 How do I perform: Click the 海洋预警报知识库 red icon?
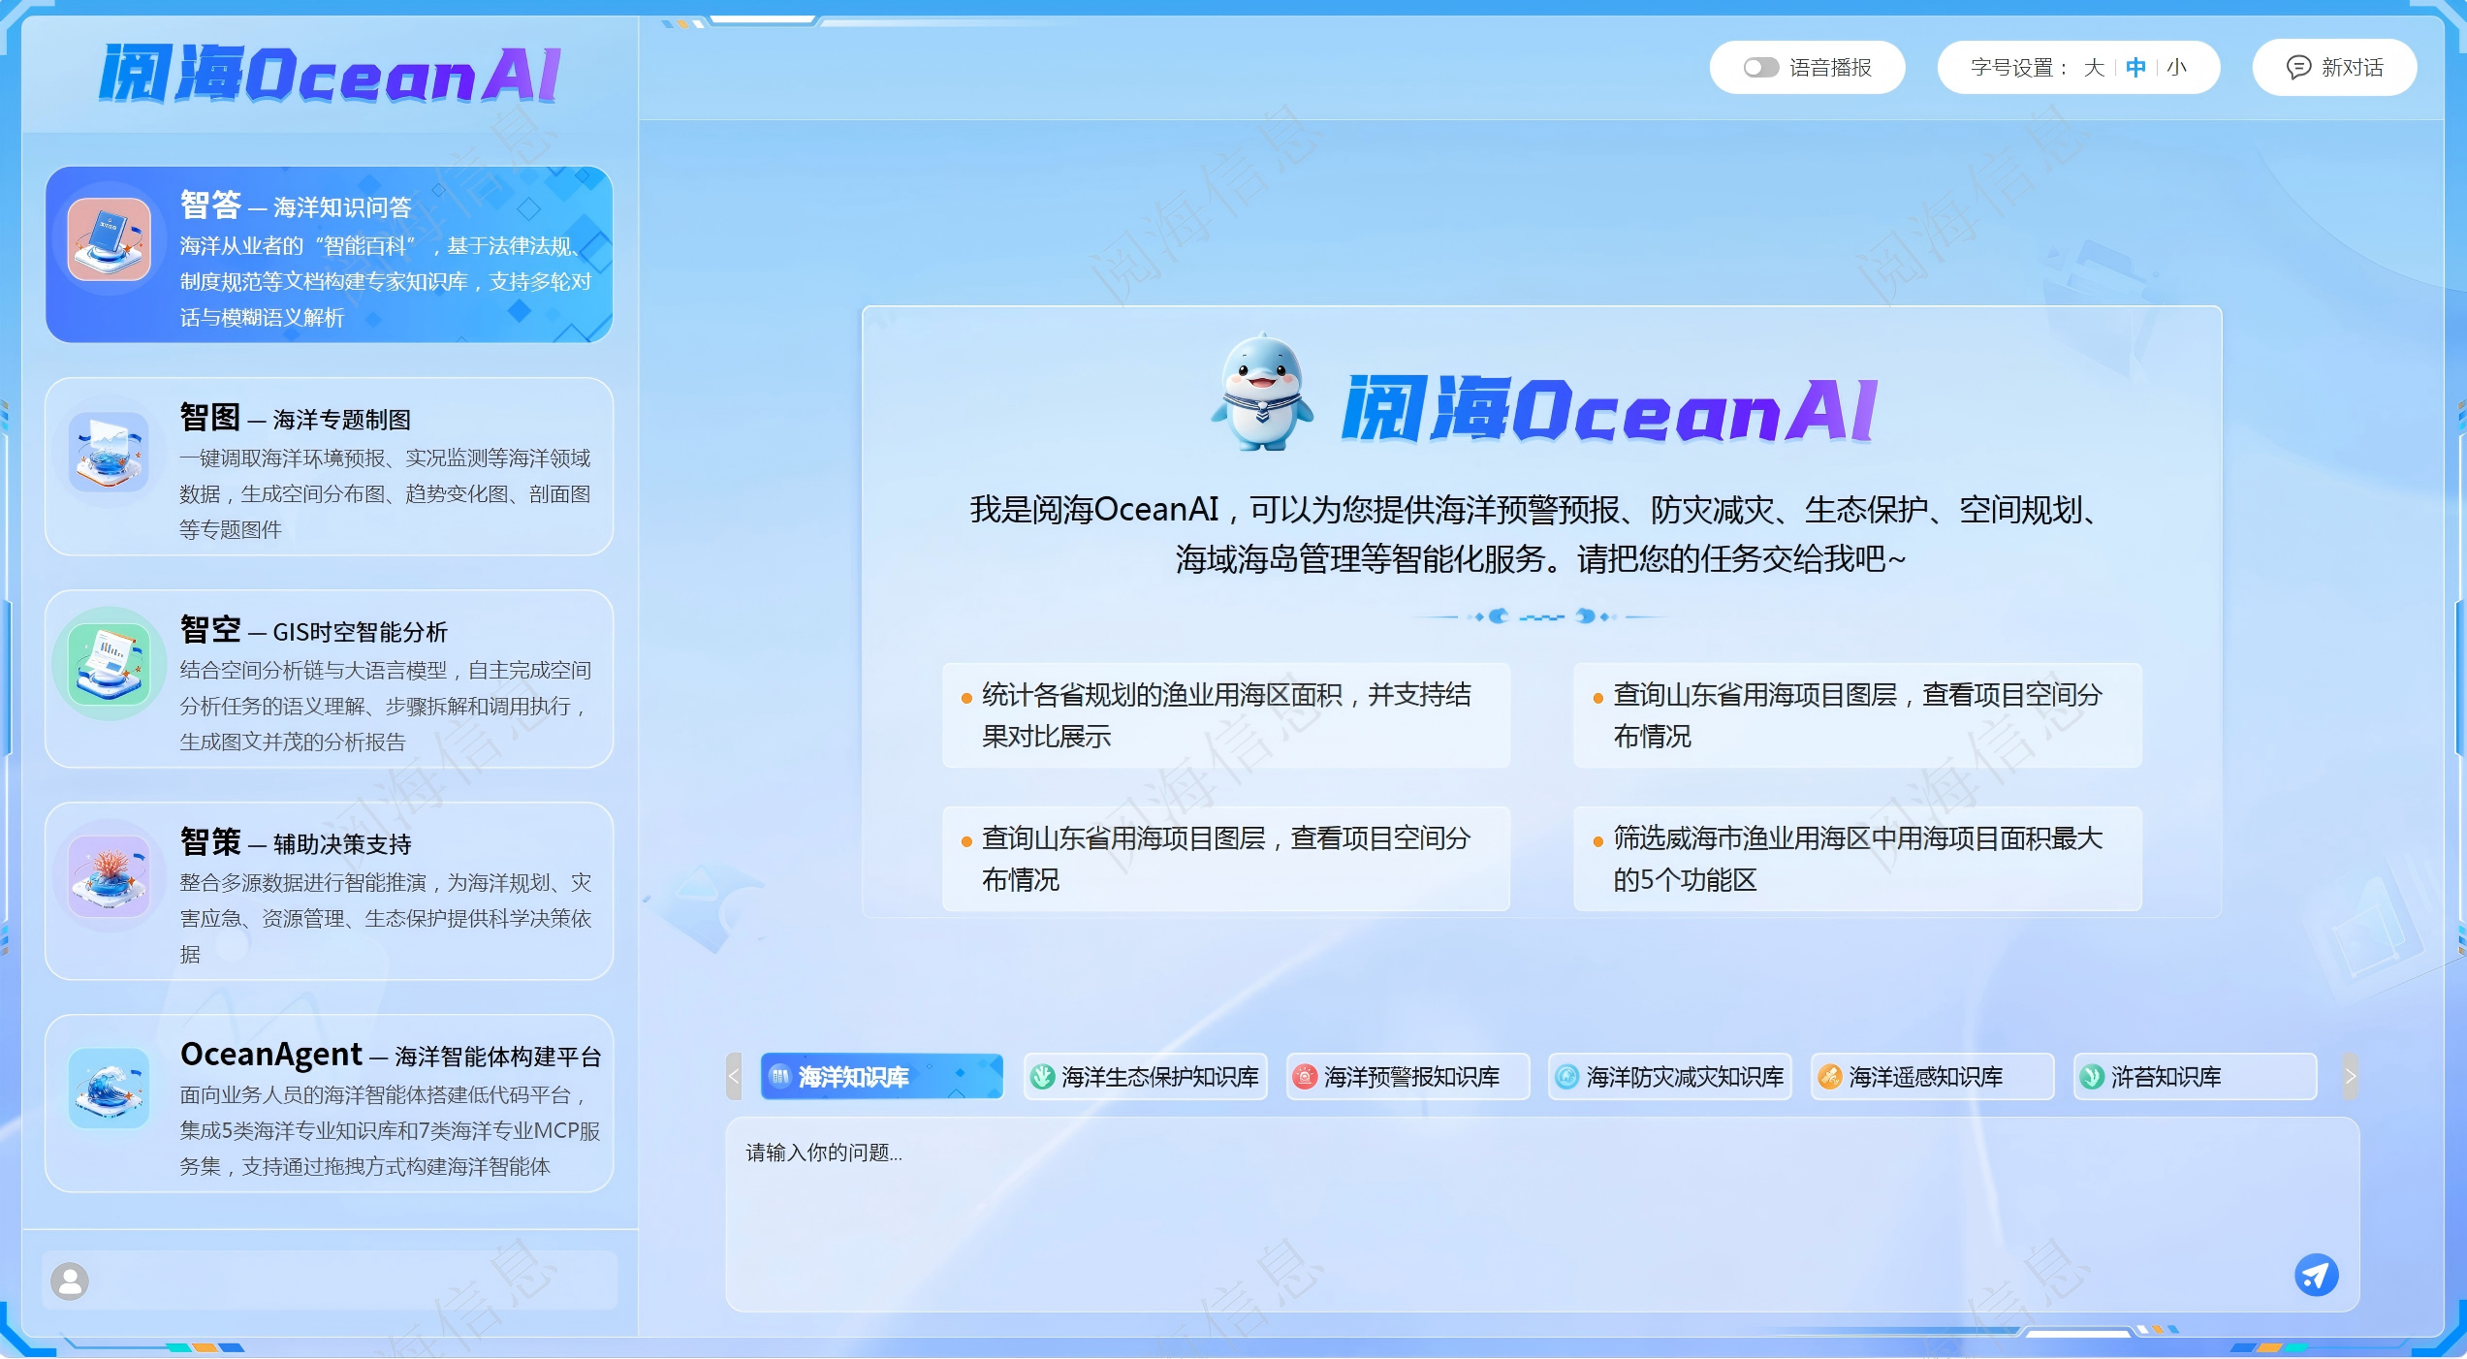(1305, 1076)
